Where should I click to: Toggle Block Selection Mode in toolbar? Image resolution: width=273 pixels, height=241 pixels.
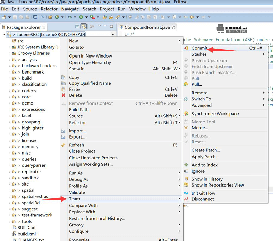pyautogui.click(x=149, y=17)
